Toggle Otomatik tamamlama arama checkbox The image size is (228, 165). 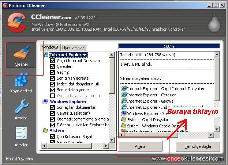point(52,119)
